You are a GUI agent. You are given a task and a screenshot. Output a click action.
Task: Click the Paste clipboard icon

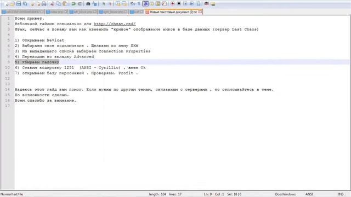coord(65,4)
